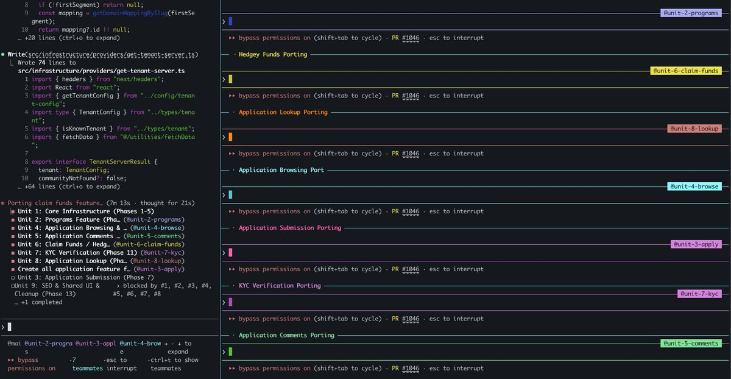Image resolution: width=731 pixels, height=379 pixels.
Task: Toggle Unit 3: Application Submission empty checkbox
Action: [13, 277]
